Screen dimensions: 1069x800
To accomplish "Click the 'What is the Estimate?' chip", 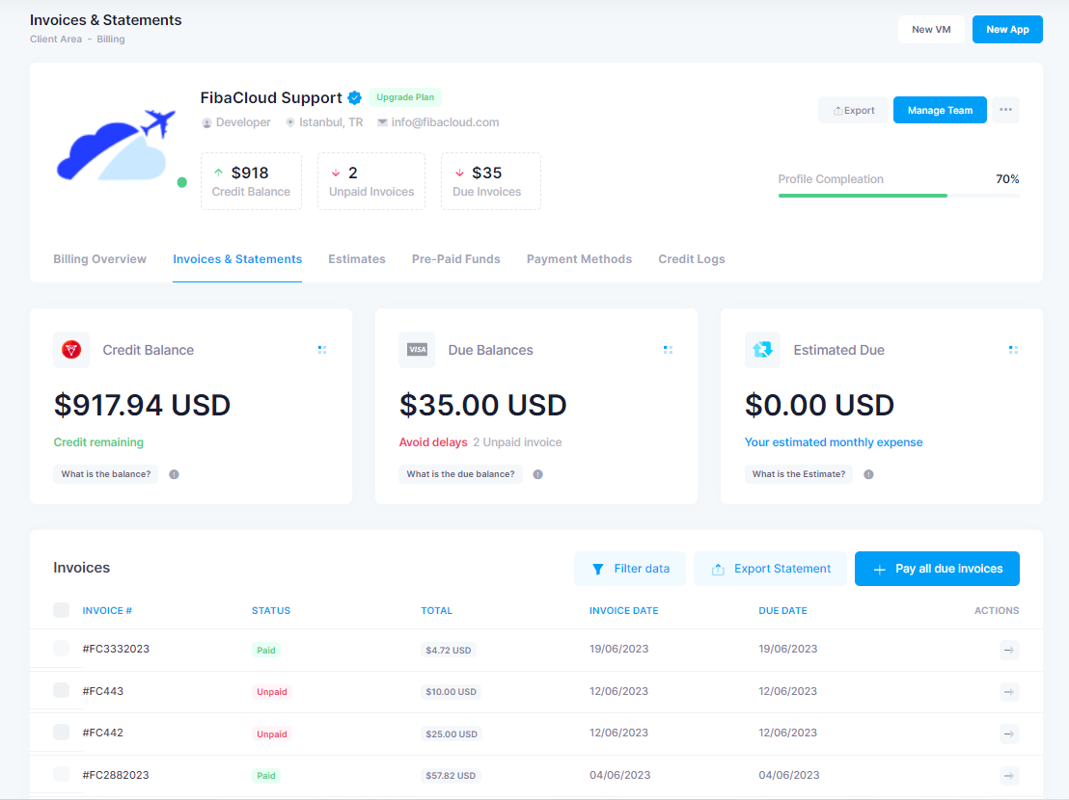I will pos(798,474).
